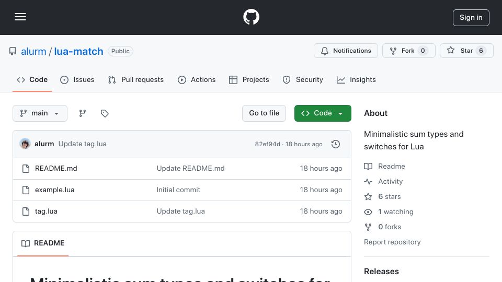
Task: Switch to the Issues tab
Action: click(77, 79)
